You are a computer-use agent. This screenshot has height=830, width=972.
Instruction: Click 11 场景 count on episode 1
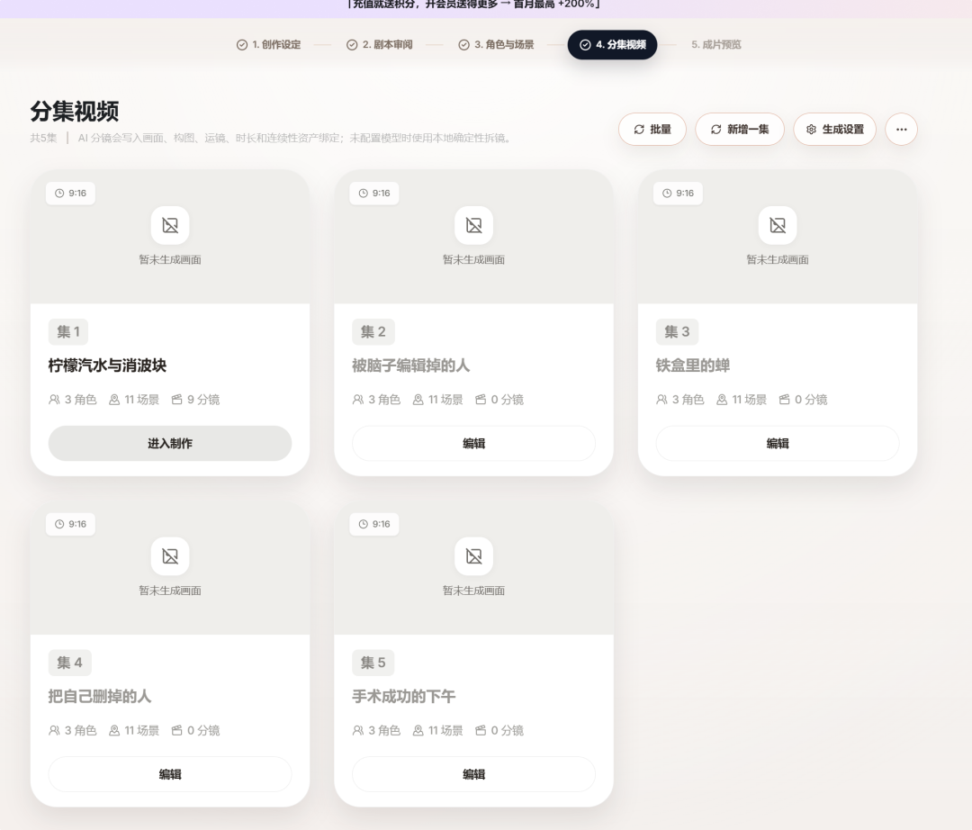click(134, 400)
